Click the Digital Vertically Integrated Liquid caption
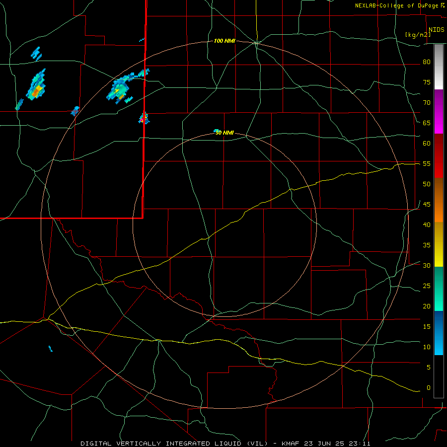447x447 pixels. pos(225,444)
